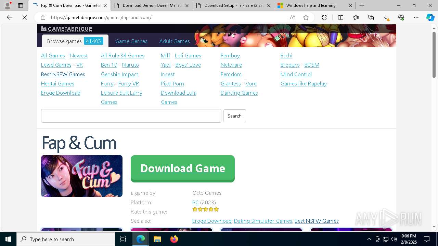Open Copilot sidebar icon
The height and width of the screenshot is (246, 438).
[430, 17]
